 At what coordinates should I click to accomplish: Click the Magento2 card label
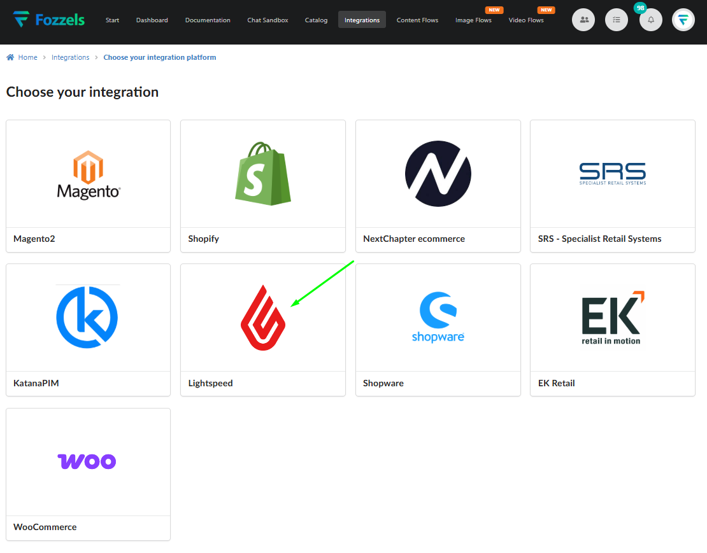(34, 239)
